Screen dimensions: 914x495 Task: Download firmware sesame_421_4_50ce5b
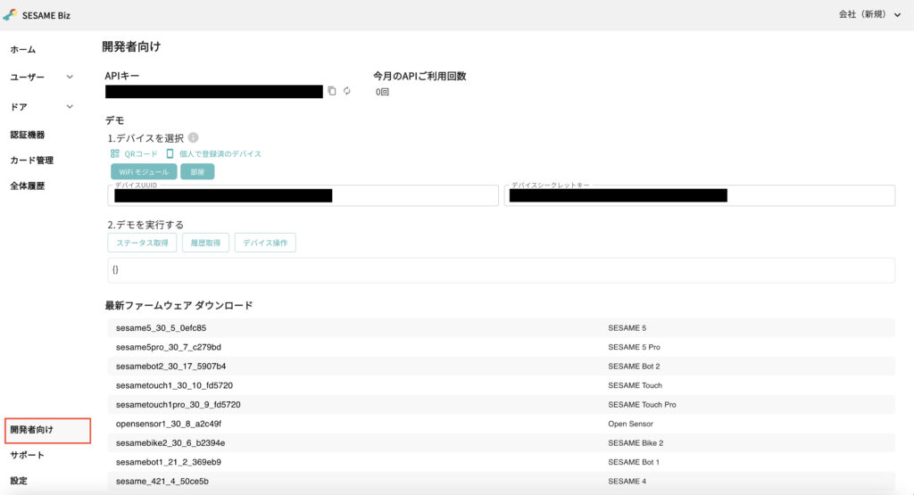click(x=162, y=482)
